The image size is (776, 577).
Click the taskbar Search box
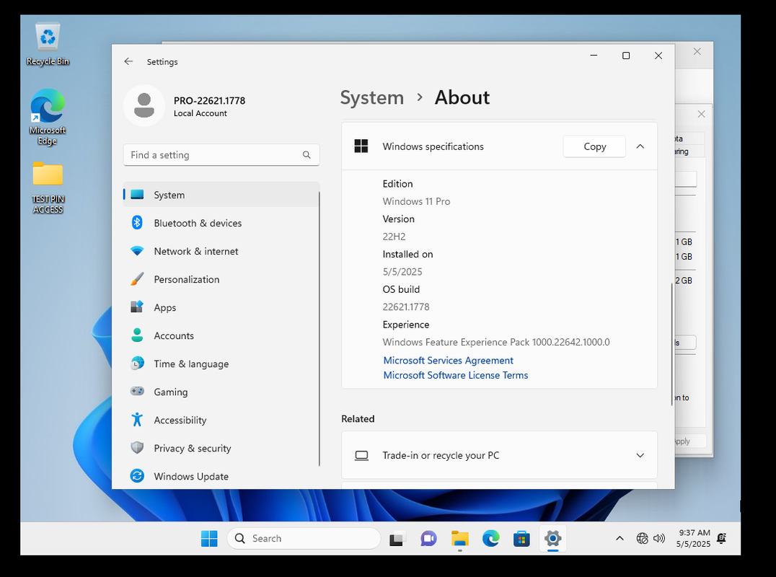304,538
